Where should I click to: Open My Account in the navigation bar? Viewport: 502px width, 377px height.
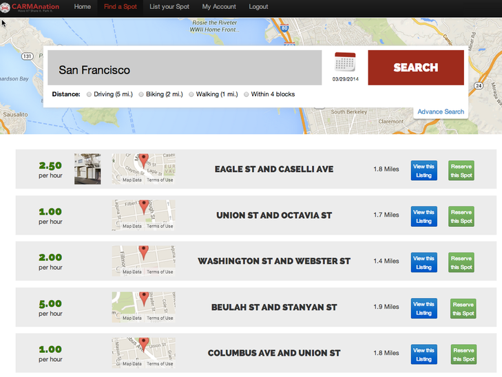[219, 7]
